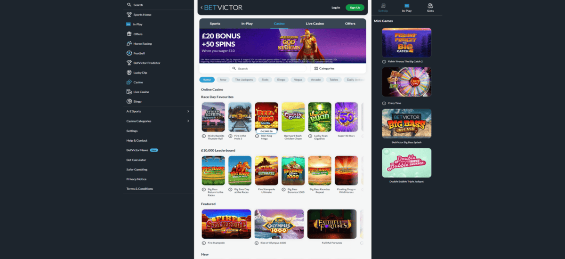Open the Live Casino top tab
Viewport: 565px width, 259px height.
pyautogui.click(x=315, y=24)
